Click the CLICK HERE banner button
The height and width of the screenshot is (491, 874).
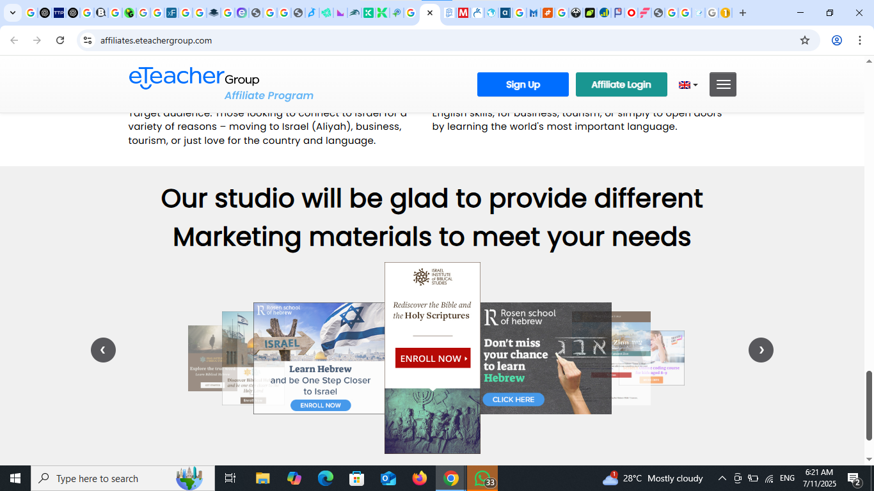click(513, 400)
